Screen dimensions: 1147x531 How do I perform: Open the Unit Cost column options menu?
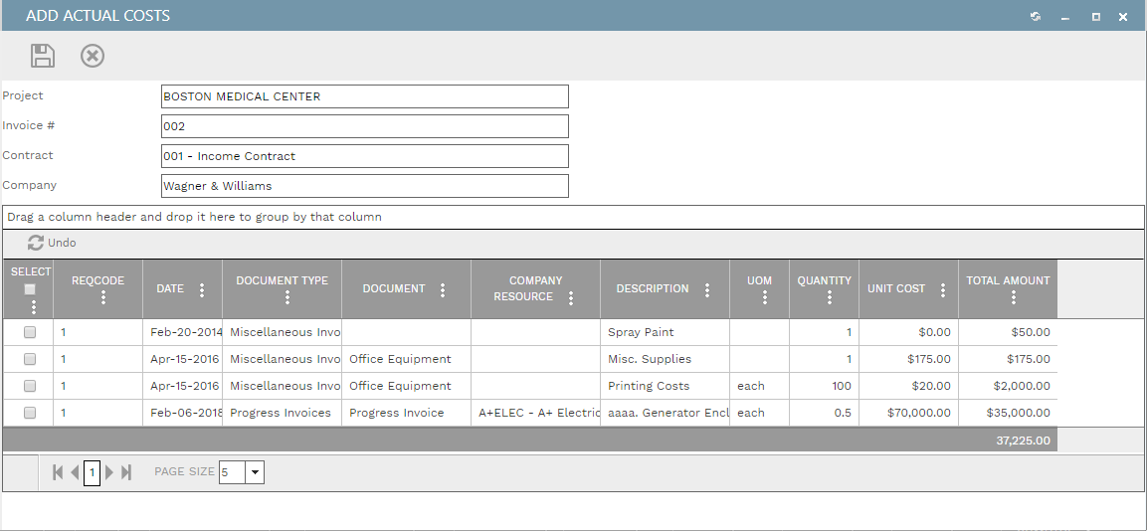[x=943, y=289]
